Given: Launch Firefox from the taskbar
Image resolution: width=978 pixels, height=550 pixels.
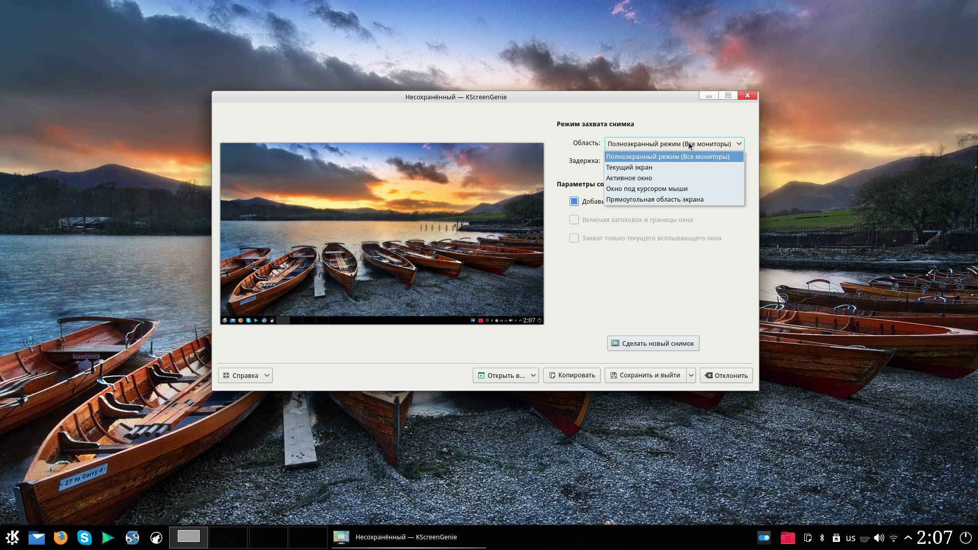Looking at the screenshot, I should coord(61,537).
